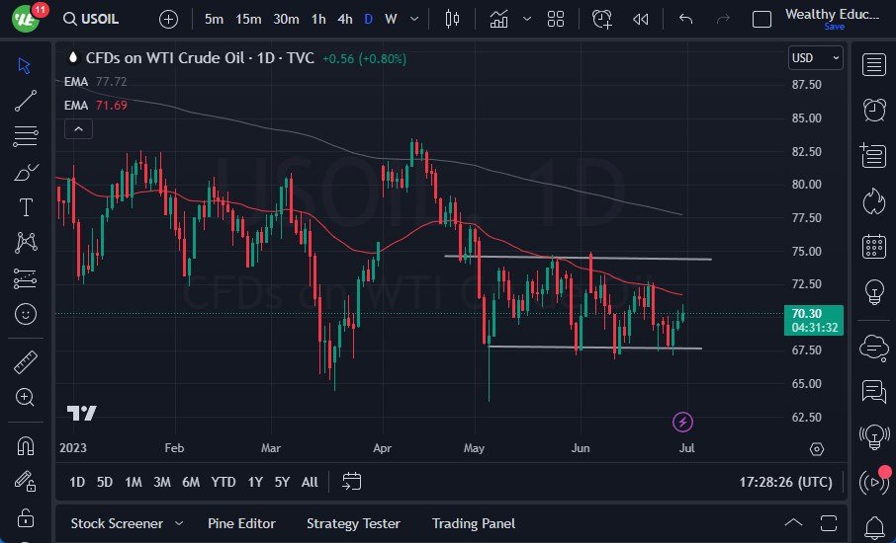
Task: Toggle the fullscreen layout square
Action: pyautogui.click(x=762, y=19)
